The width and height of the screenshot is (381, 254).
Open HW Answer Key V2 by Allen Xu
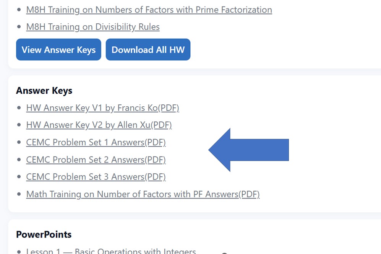(99, 125)
